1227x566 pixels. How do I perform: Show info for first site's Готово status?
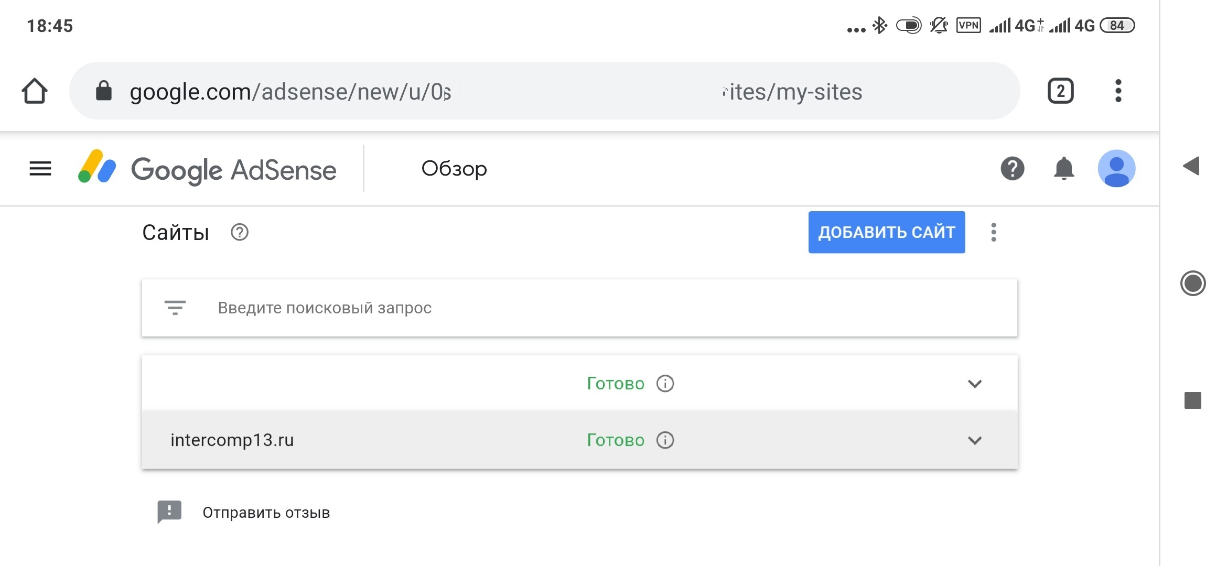[665, 384]
